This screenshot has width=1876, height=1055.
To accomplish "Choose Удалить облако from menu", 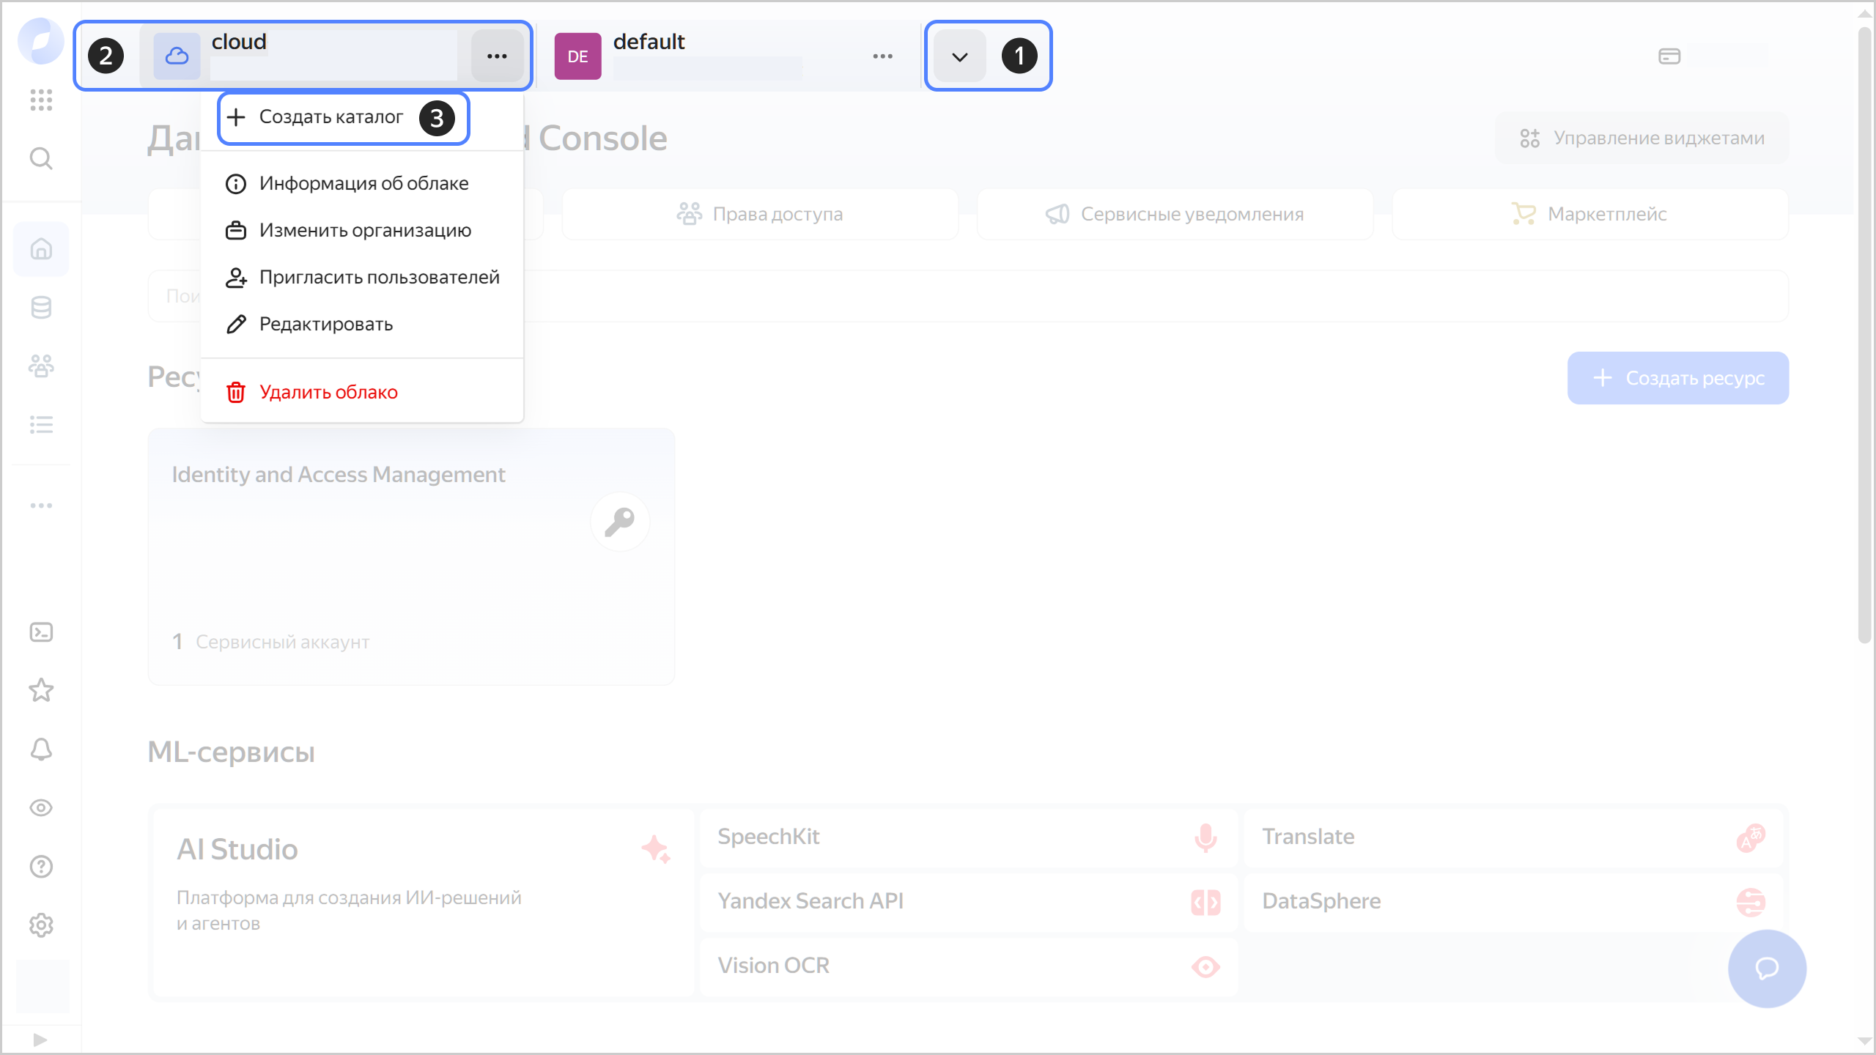I will pyautogui.click(x=328, y=393).
